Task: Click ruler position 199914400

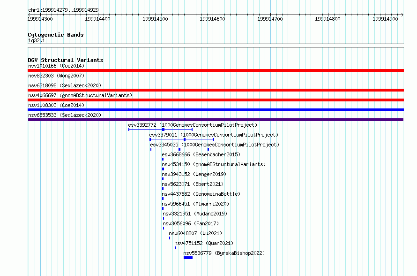Action: click(x=97, y=19)
